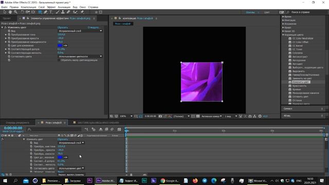Check 'Обратить маску цветокоррекции' checkbox

click(x=59, y=60)
